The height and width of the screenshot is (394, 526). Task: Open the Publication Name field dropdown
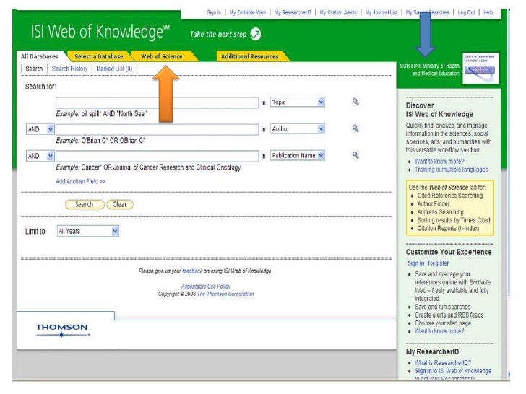tap(298, 155)
